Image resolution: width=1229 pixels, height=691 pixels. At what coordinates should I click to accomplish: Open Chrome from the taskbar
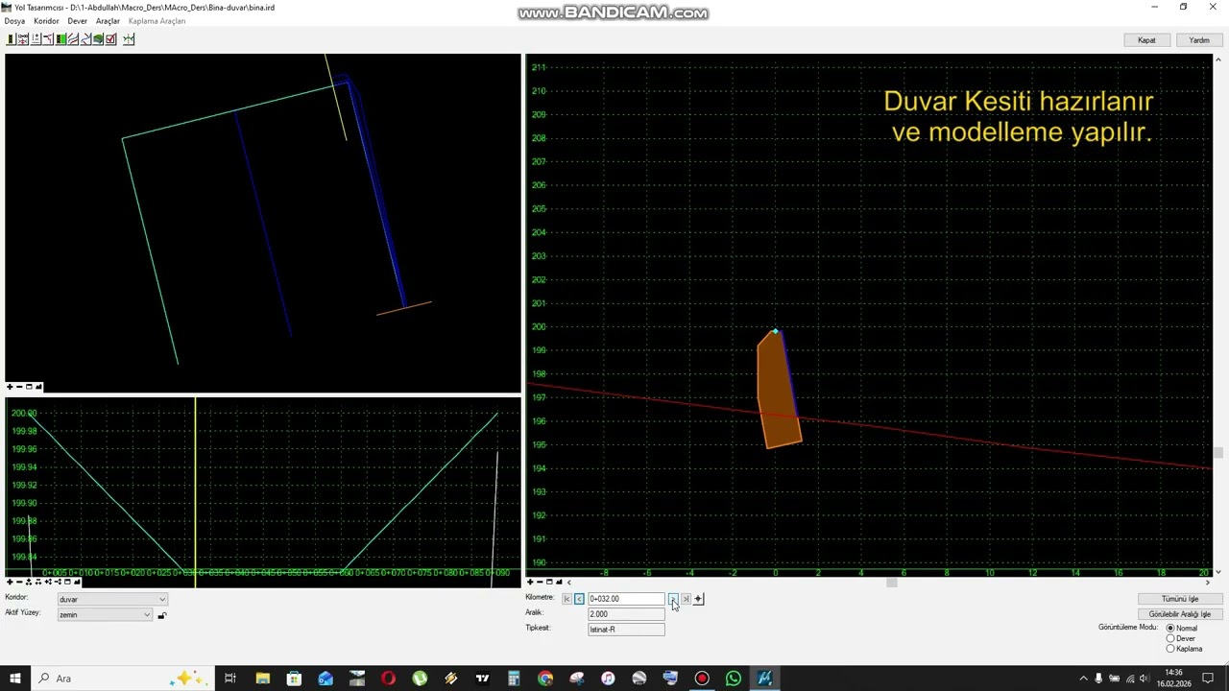click(x=545, y=679)
